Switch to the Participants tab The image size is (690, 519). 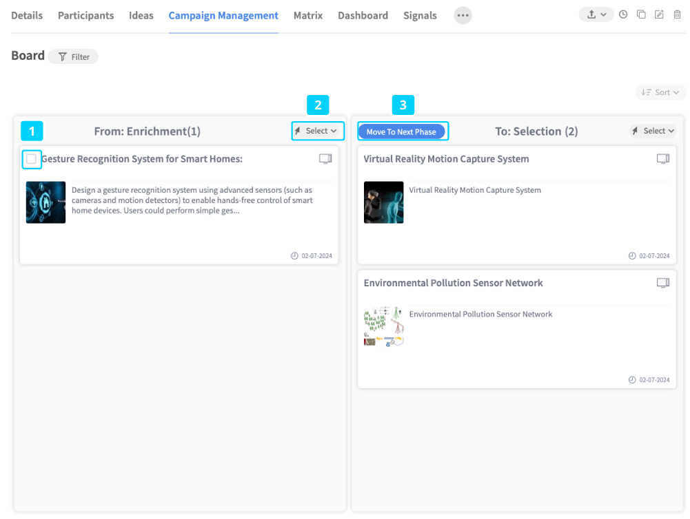[85, 15]
